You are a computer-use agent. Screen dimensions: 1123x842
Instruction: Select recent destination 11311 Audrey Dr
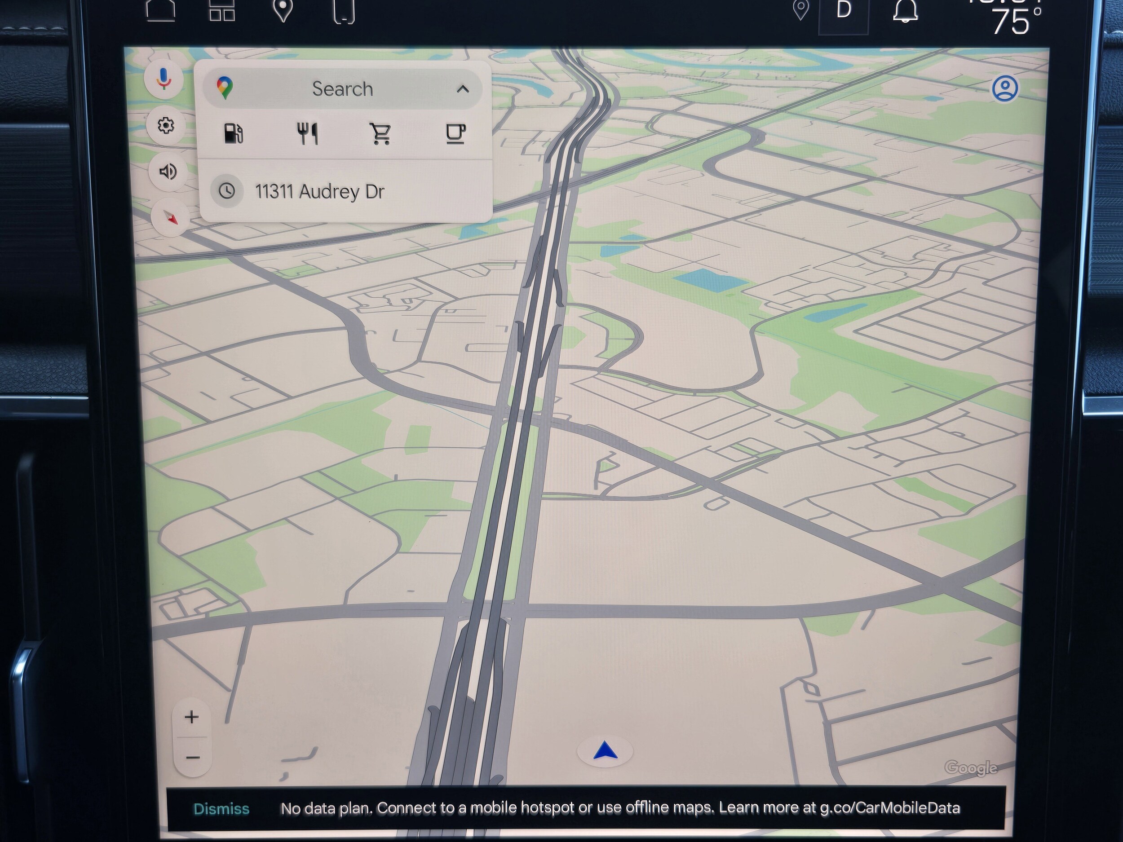coord(319,192)
